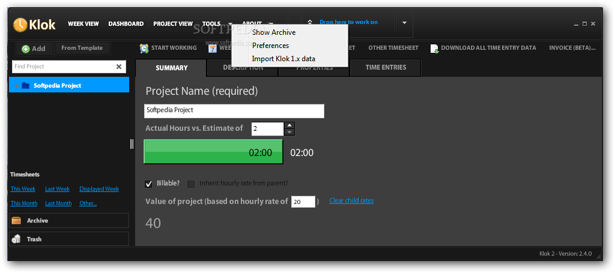This screenshot has height=273, width=615.
Task: Open the Last Month timesheet link
Action: point(58,203)
